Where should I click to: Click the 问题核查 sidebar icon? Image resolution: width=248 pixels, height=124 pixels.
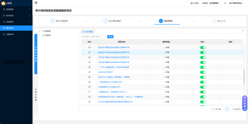point(4,34)
